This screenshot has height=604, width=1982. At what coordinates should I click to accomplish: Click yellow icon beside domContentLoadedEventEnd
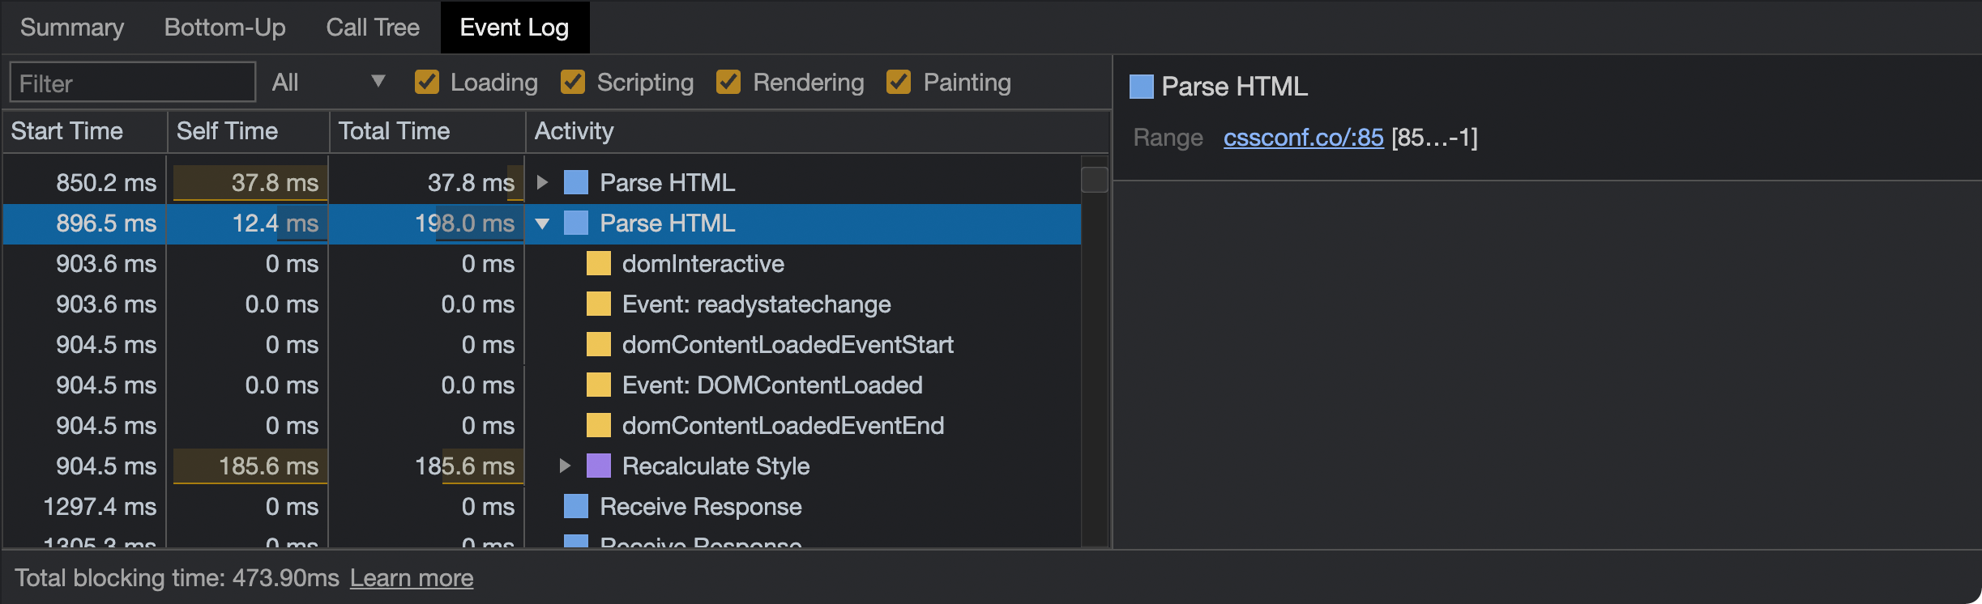pos(599,426)
